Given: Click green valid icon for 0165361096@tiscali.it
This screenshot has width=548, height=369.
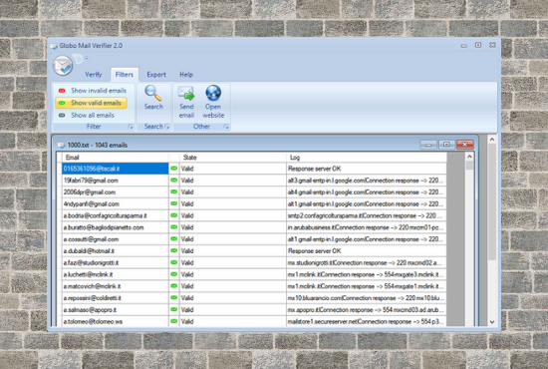Looking at the screenshot, I should click(x=173, y=169).
